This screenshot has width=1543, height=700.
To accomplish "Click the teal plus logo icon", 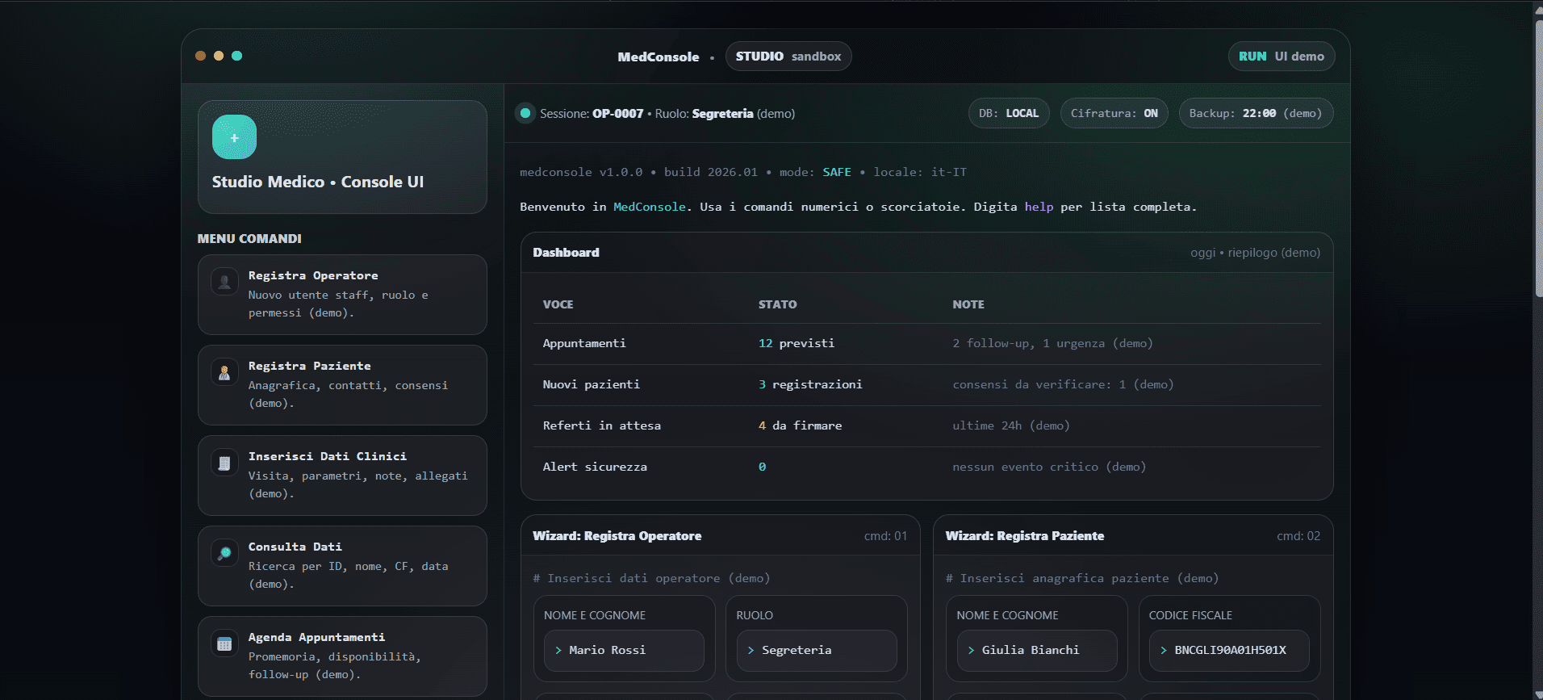I will coord(234,137).
